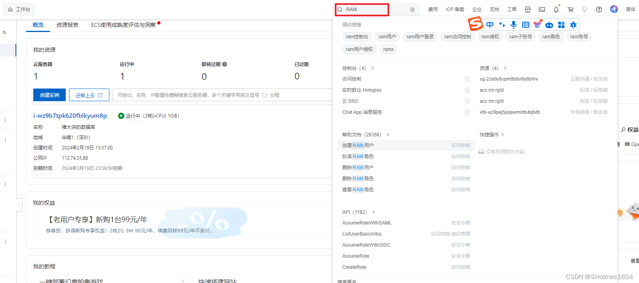This screenshot has width=639, height=283.
Task: Open the 工单 menu
Action: coord(512,9)
